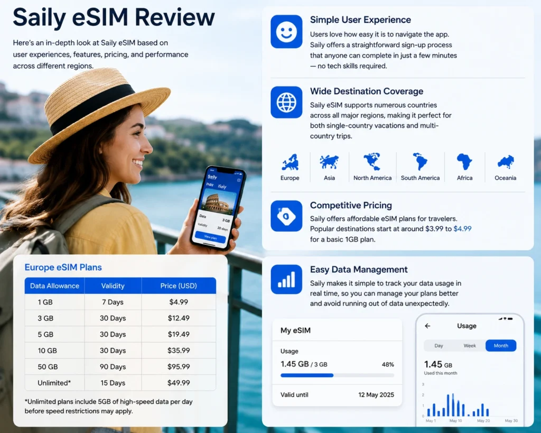The image size is (541, 433).
Task: Click the 15 Days validity cell
Action: (113, 383)
